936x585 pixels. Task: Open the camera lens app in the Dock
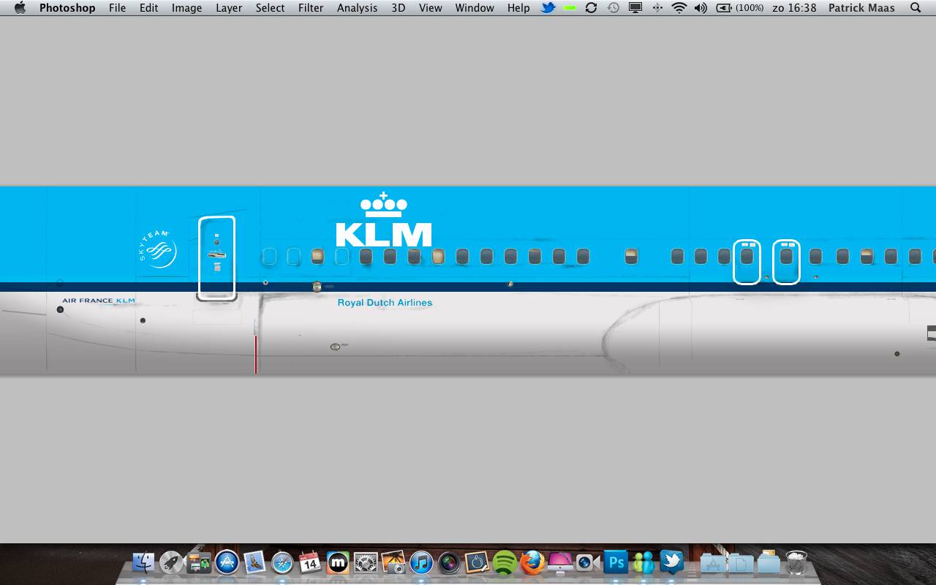[x=449, y=562]
